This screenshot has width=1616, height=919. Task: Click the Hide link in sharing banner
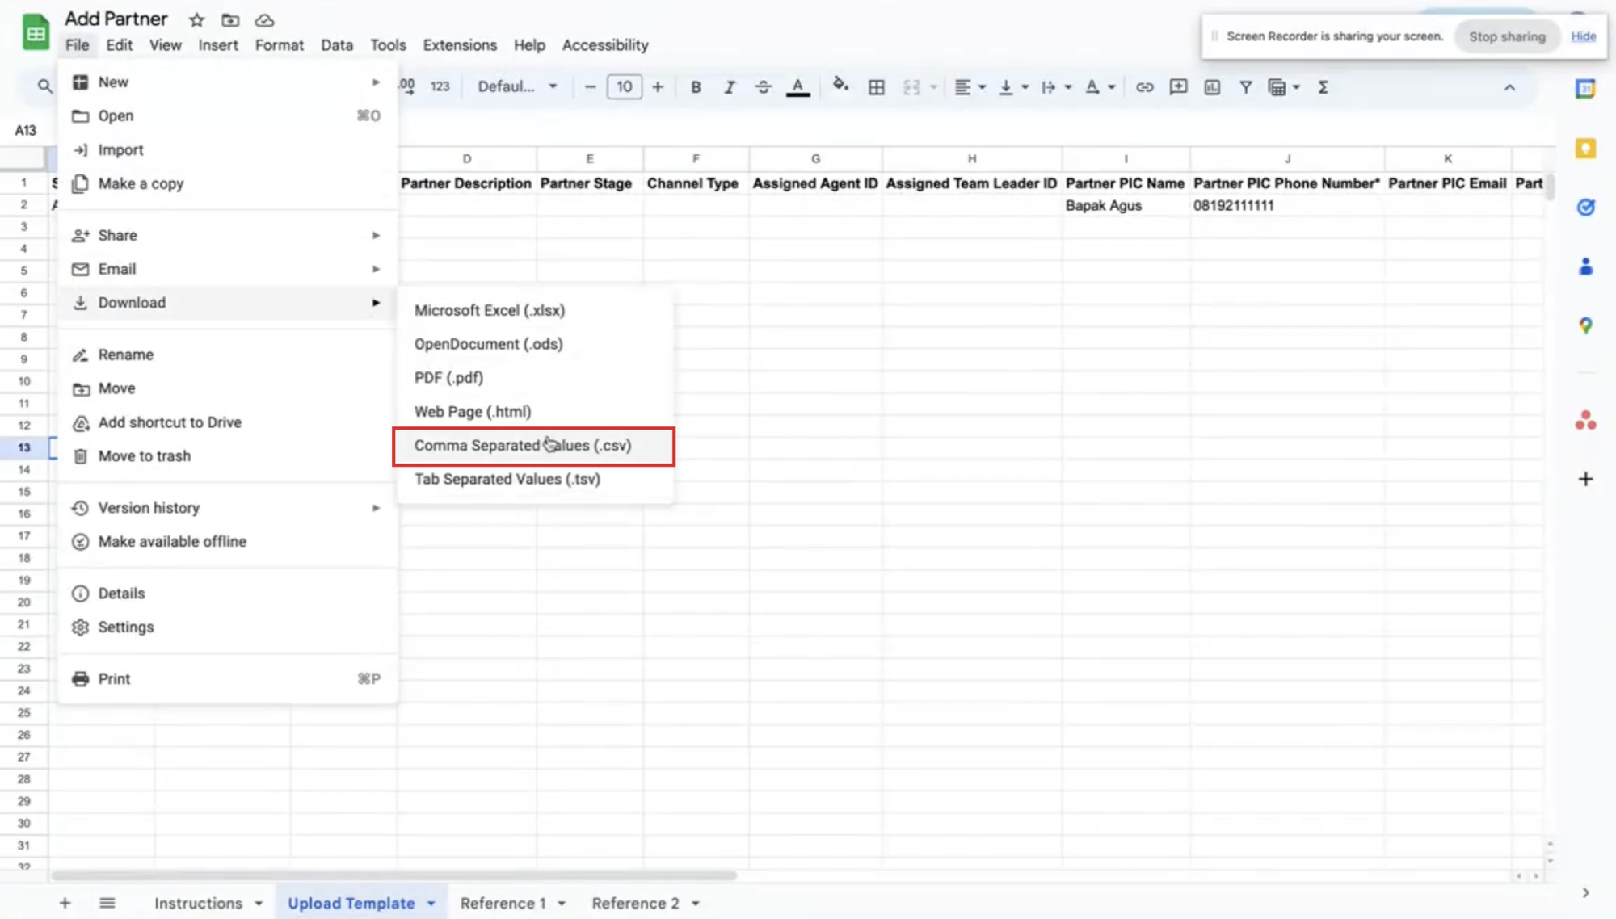(x=1583, y=36)
